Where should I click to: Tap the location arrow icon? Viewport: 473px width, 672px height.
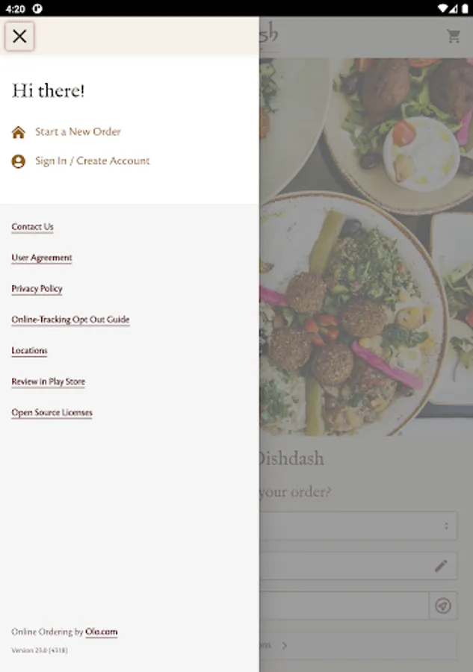(x=443, y=606)
